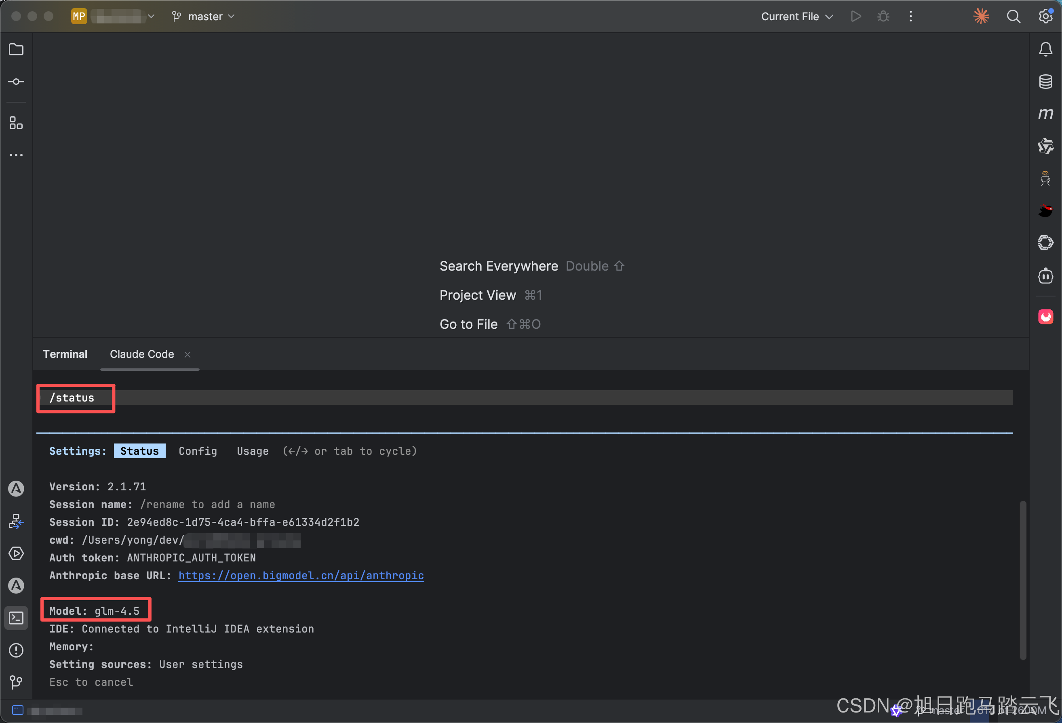The height and width of the screenshot is (723, 1062).
Task: Show more tool windows ellipsis
Action: click(x=16, y=155)
